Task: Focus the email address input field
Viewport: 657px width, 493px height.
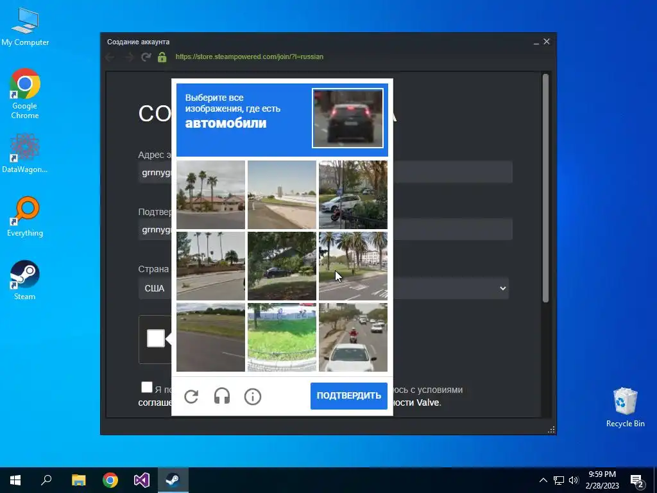Action: (325, 172)
